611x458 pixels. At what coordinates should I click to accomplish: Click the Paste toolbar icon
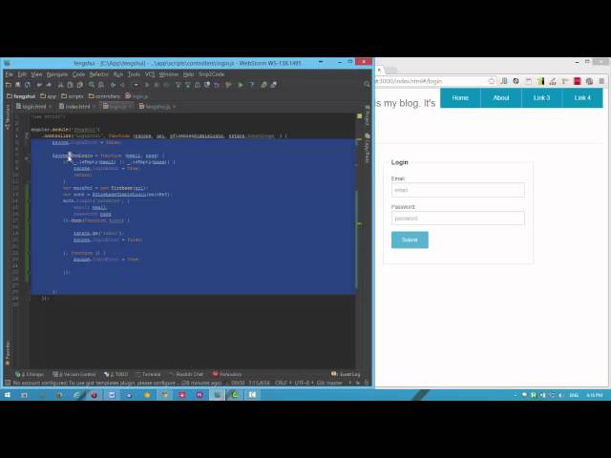80,85
